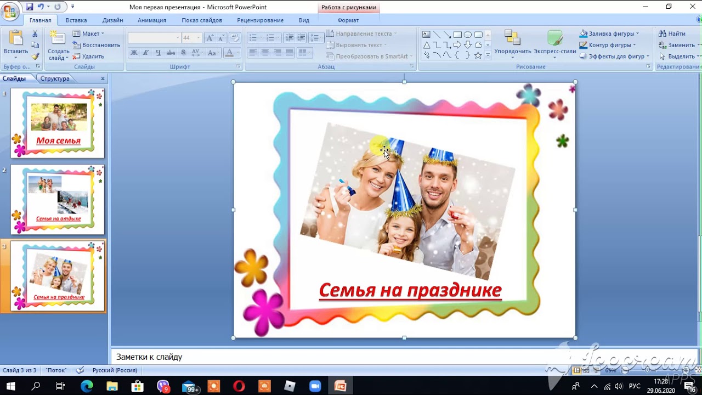Click the volume icon in the system tray
Viewport: 702px width, 395px height.
[619, 386]
